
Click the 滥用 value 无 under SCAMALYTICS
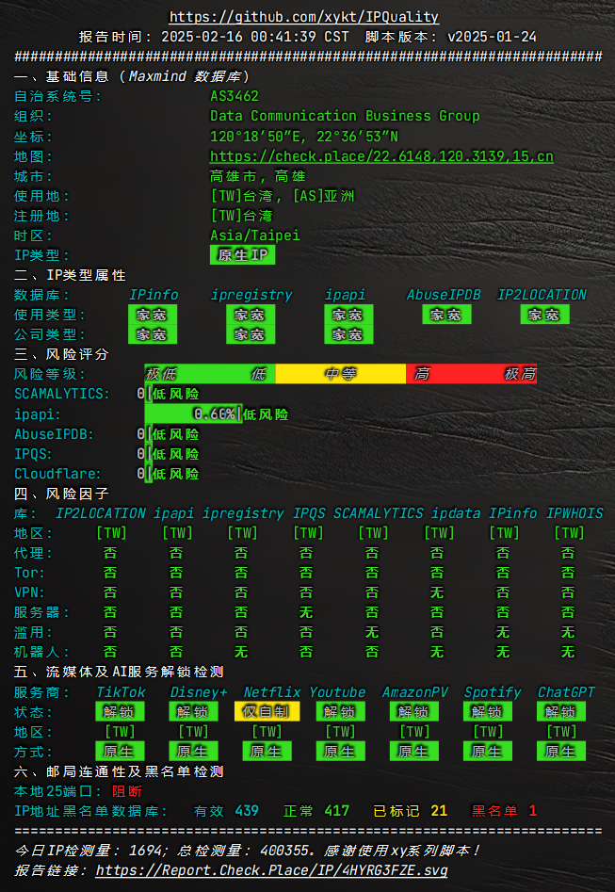click(371, 632)
